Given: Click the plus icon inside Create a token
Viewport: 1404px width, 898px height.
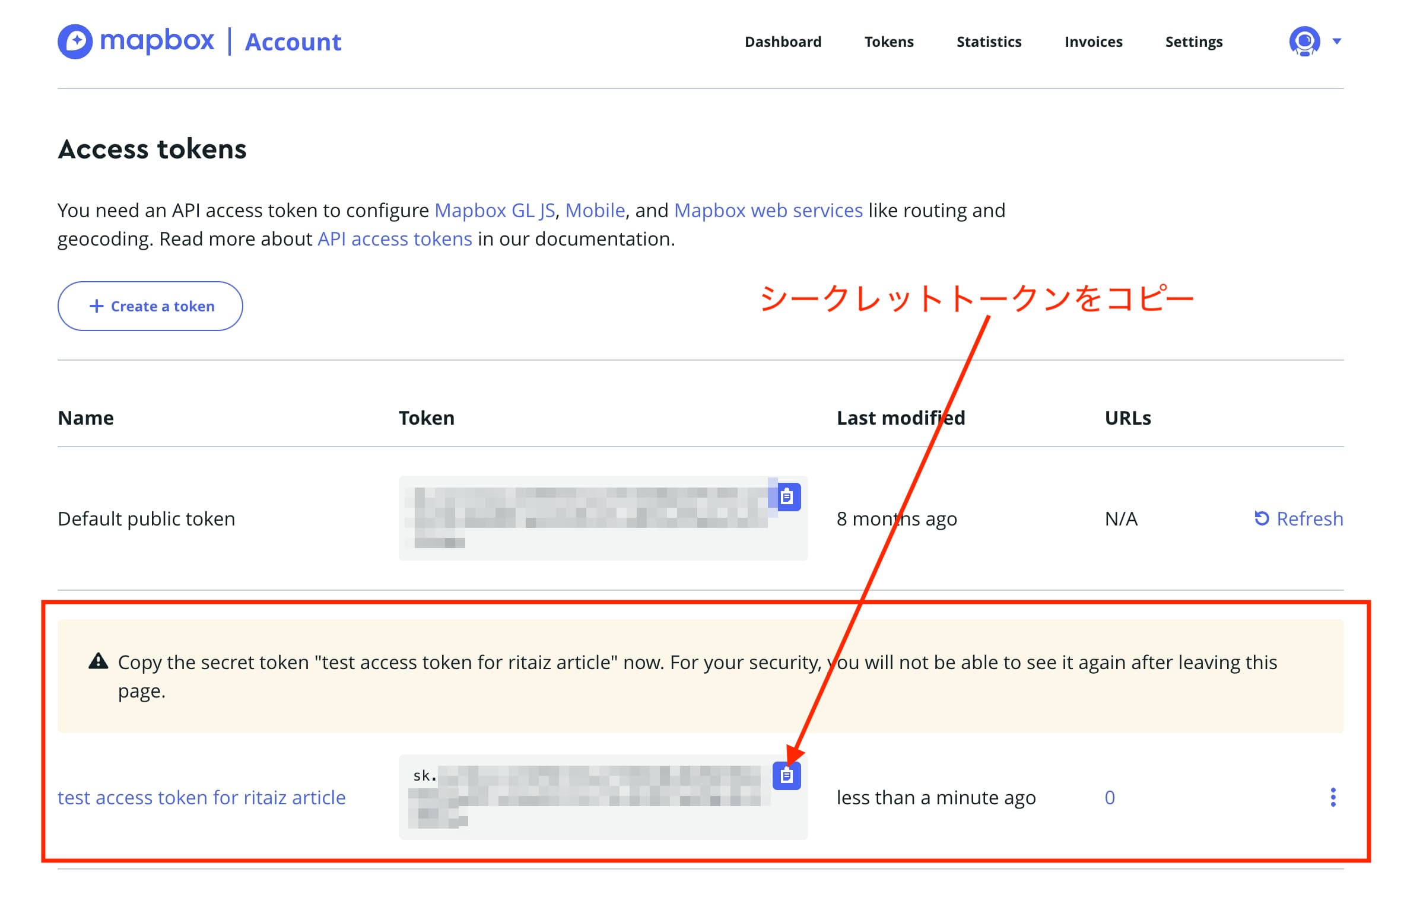Looking at the screenshot, I should point(96,306).
